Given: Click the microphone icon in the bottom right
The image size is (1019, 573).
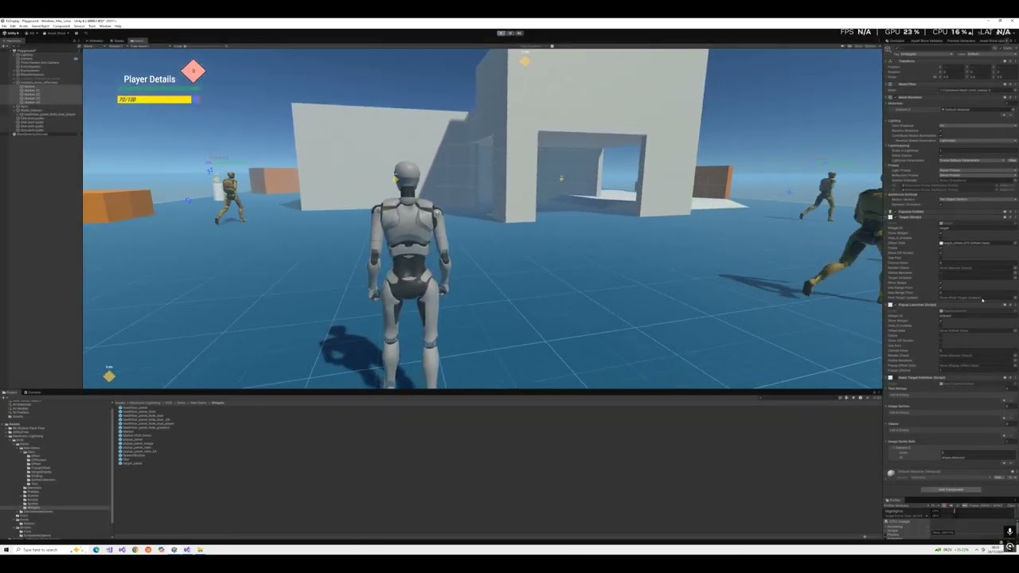Looking at the screenshot, I should coord(1010,532).
